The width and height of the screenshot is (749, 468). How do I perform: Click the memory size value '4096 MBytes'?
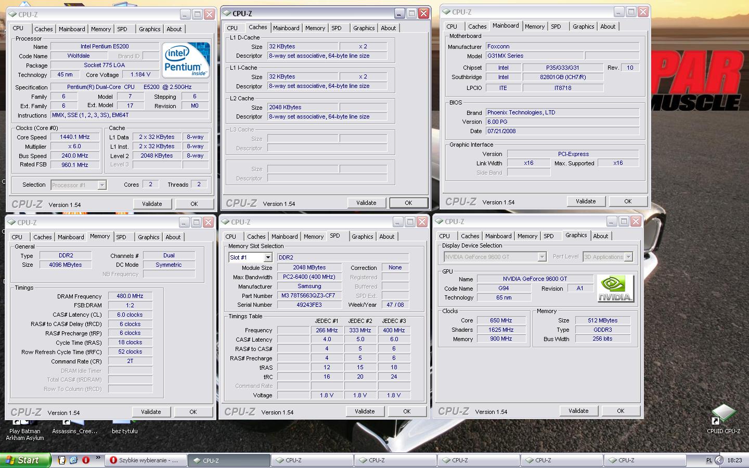click(x=66, y=265)
